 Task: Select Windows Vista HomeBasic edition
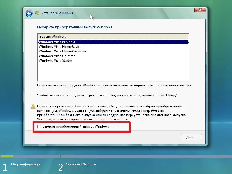pyautogui.click(x=113, y=47)
